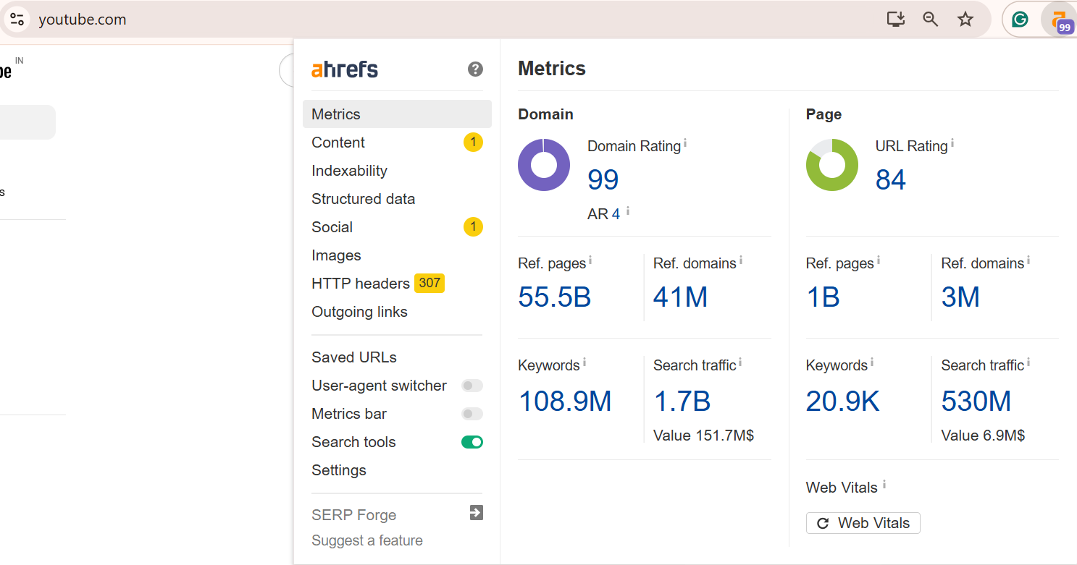The height and width of the screenshot is (565, 1077).
Task: Click the green URL Rating donut chart
Action: [x=832, y=165]
